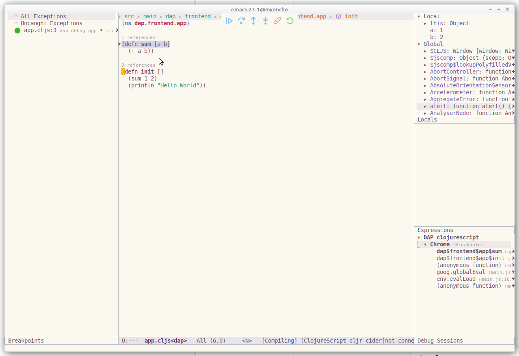This screenshot has height=356, width=519.
Task: Select the dap$frontend$app$init stack frame
Action: pos(470,258)
